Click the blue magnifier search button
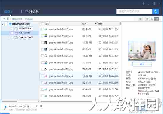Viewport: 163px width, 114px height. pos(155,12)
